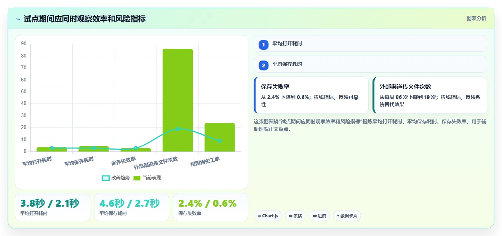The width and height of the screenshot is (502, 236).
Task: Toggle the 当前表现 legend item
Action: pos(147,178)
